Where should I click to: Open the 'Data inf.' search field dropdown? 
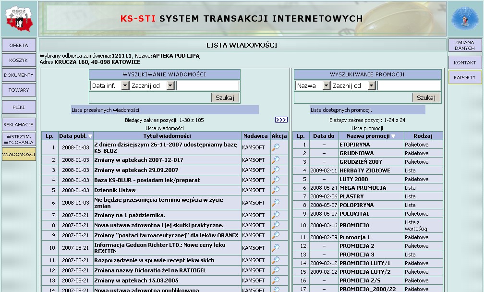[125, 85]
